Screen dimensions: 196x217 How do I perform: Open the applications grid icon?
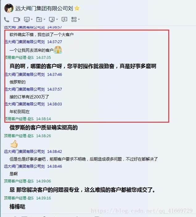tap(74, 19)
